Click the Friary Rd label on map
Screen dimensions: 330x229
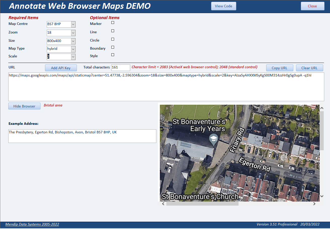(237, 140)
